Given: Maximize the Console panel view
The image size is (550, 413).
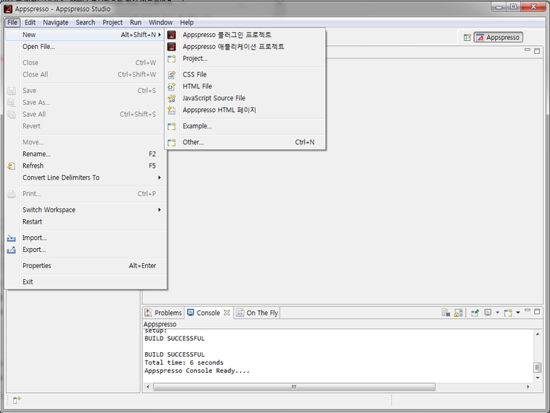Looking at the screenshot, I should coord(538,310).
